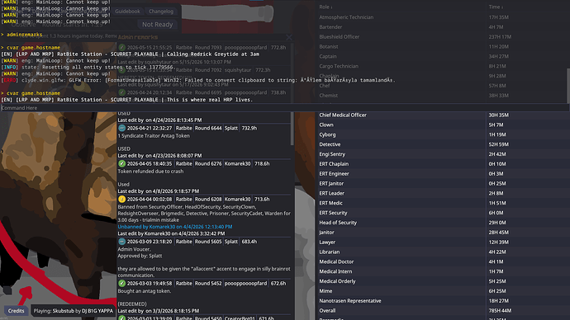This screenshot has height=320, width=570.
Task: Click the green check icon on Round 6276 remark
Action: [121, 163]
